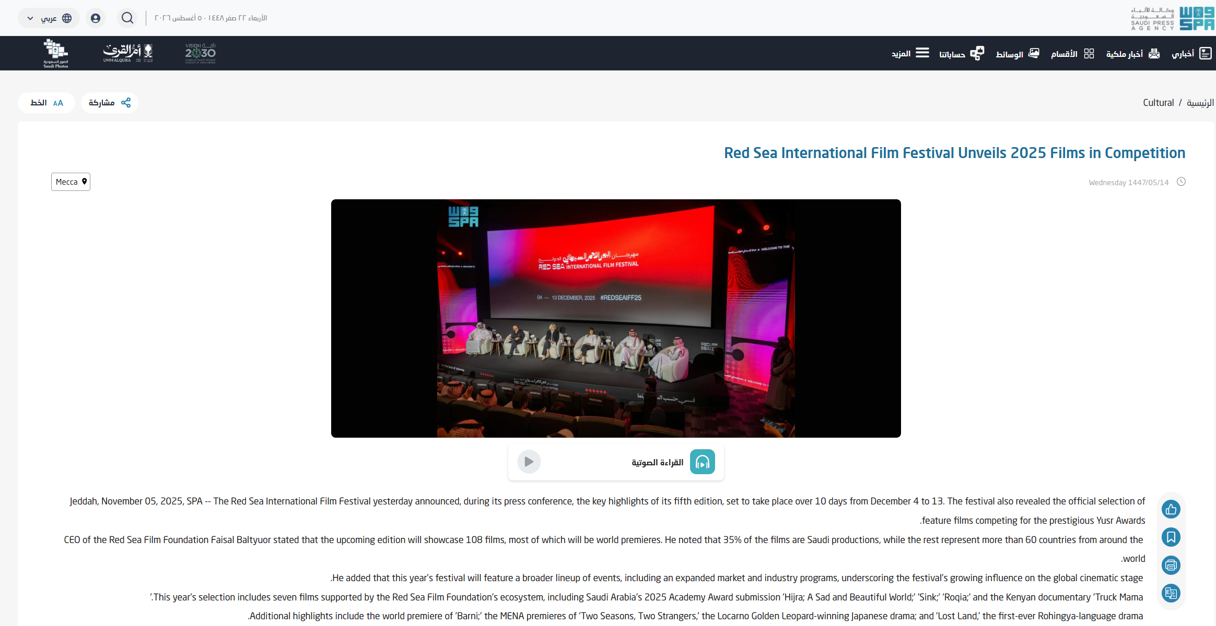Like the article with the thumbs-up icon
This screenshot has width=1216, height=626.
[1171, 509]
